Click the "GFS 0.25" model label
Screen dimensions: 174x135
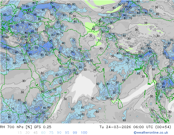pyautogui.click(x=43, y=127)
